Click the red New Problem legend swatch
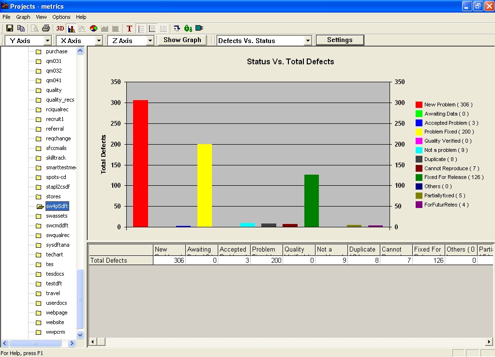This screenshot has width=495, height=357. pyautogui.click(x=419, y=104)
